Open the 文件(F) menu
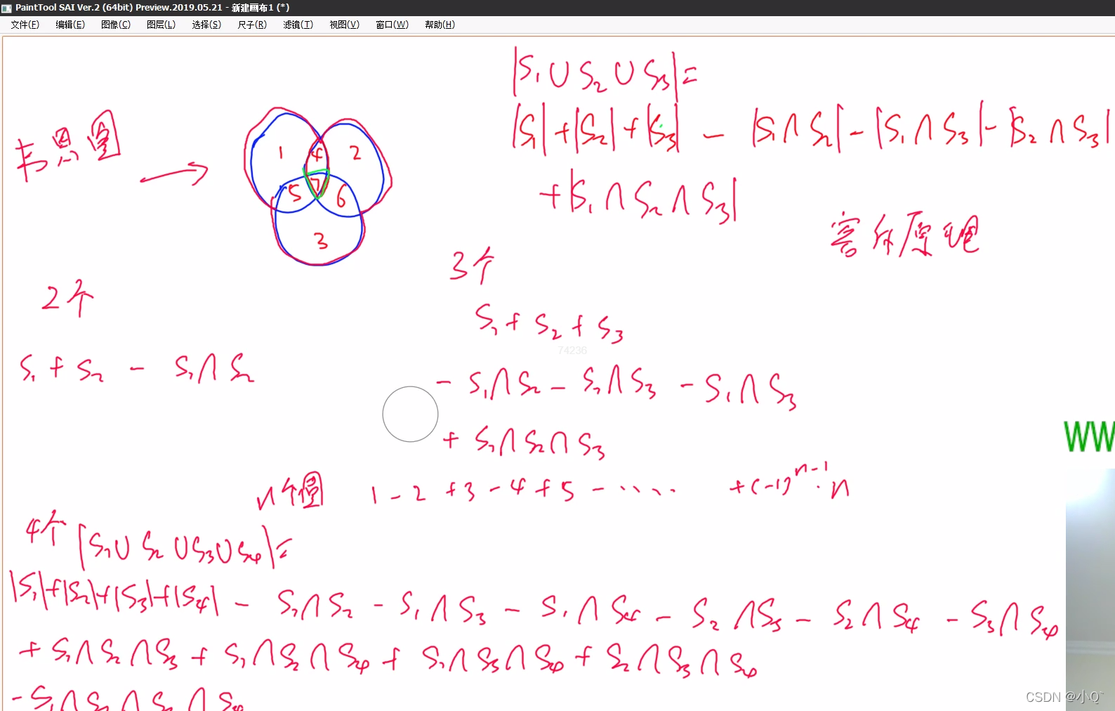 (x=25, y=25)
